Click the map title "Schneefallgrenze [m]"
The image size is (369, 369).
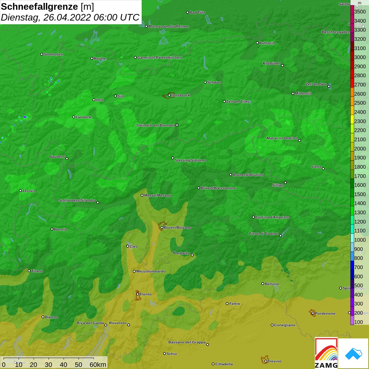(x=47, y=7)
